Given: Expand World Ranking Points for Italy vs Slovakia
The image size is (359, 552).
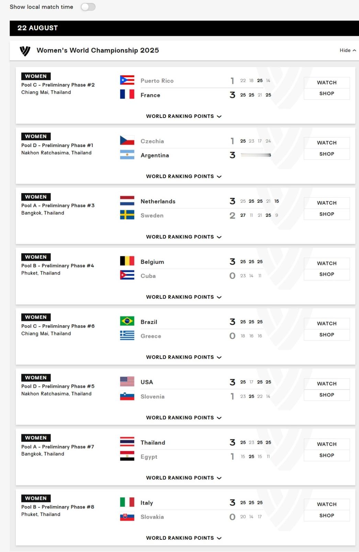Looking at the screenshot, I should [x=184, y=538].
